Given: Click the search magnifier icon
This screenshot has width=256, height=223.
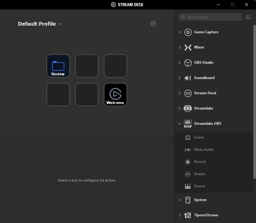Looking at the screenshot, I should coord(183,17).
